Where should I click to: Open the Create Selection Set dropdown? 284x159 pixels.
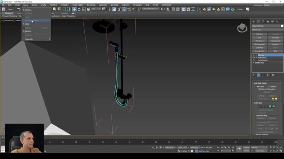(x=150, y=9)
